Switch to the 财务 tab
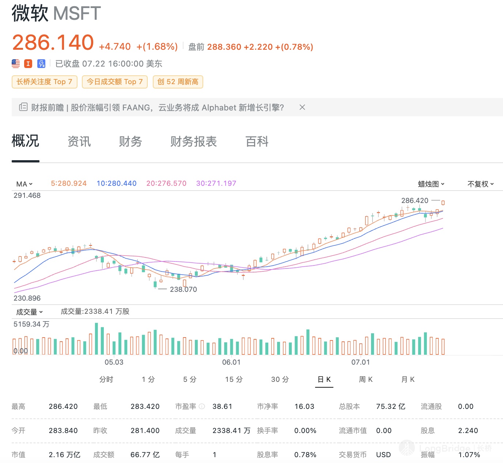Screen dimensions: 503x463 [x=131, y=142]
